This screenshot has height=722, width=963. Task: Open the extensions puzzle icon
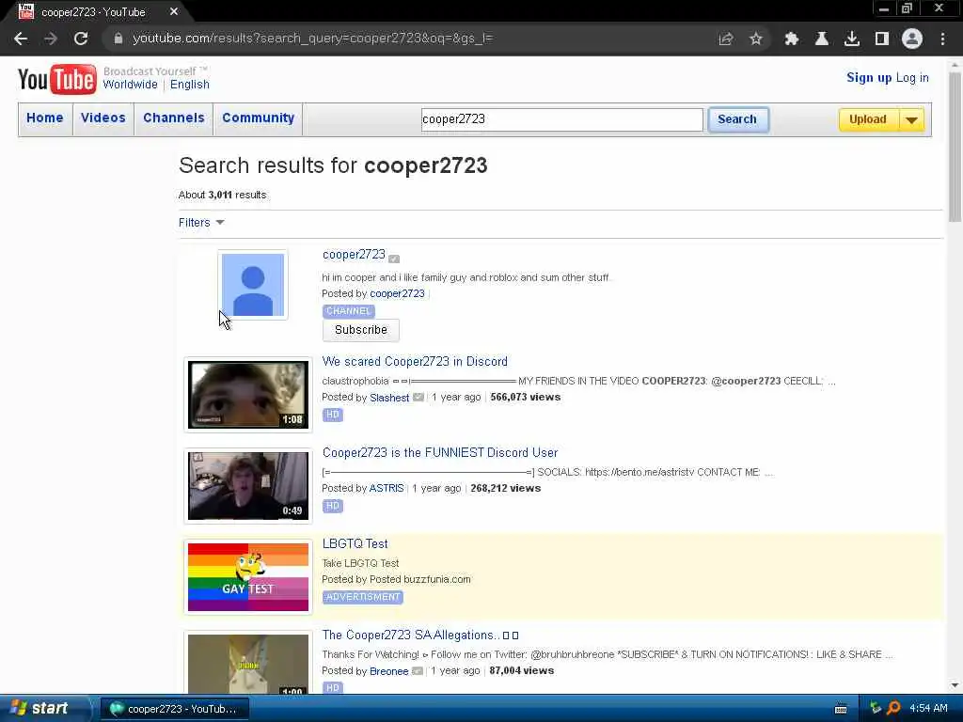[x=792, y=39]
